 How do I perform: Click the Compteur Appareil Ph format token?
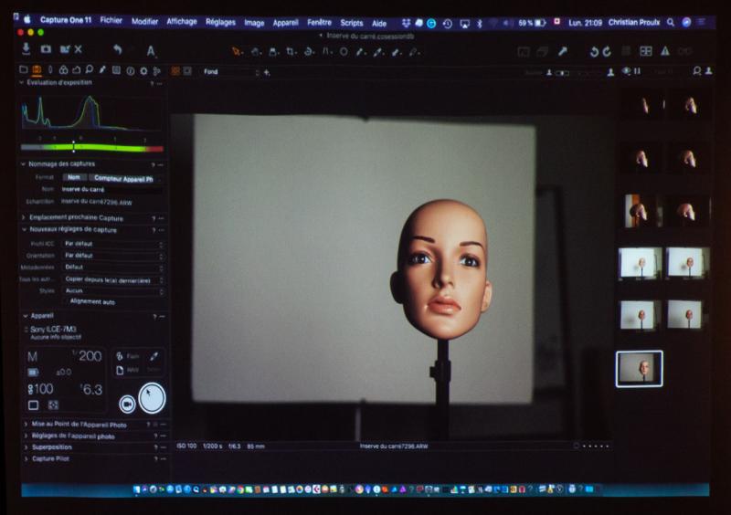click(123, 178)
